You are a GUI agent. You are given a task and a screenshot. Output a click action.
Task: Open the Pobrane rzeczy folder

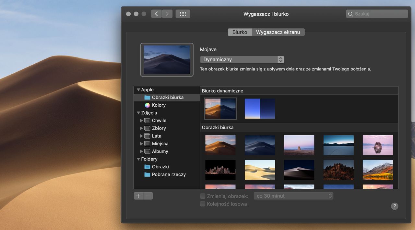coord(169,174)
